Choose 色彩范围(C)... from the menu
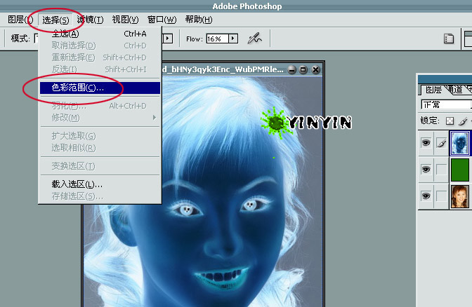The width and height of the screenshot is (472, 307). [100, 88]
